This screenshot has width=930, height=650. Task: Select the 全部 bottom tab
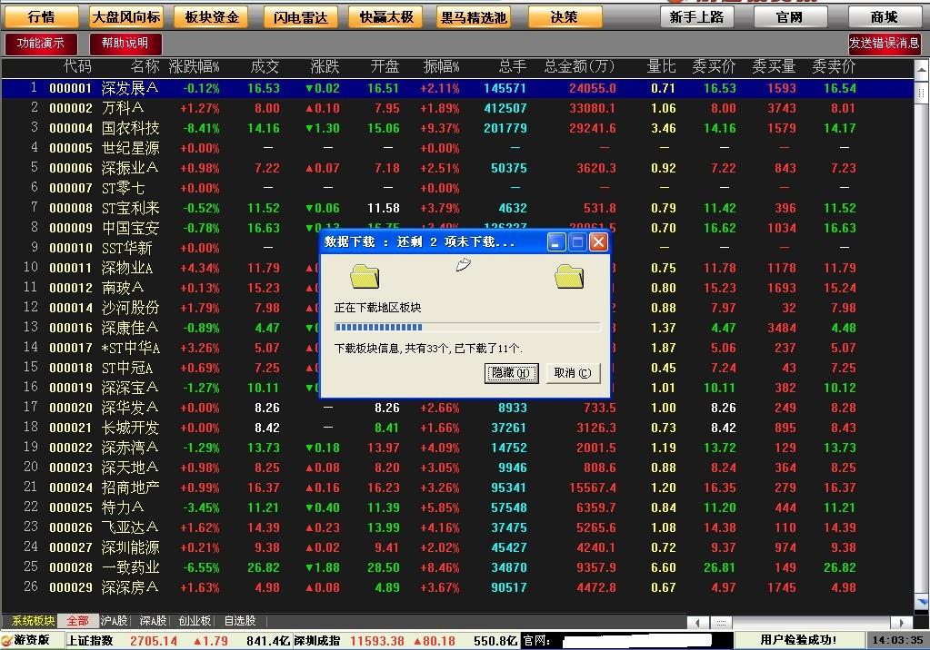pyautogui.click(x=77, y=621)
